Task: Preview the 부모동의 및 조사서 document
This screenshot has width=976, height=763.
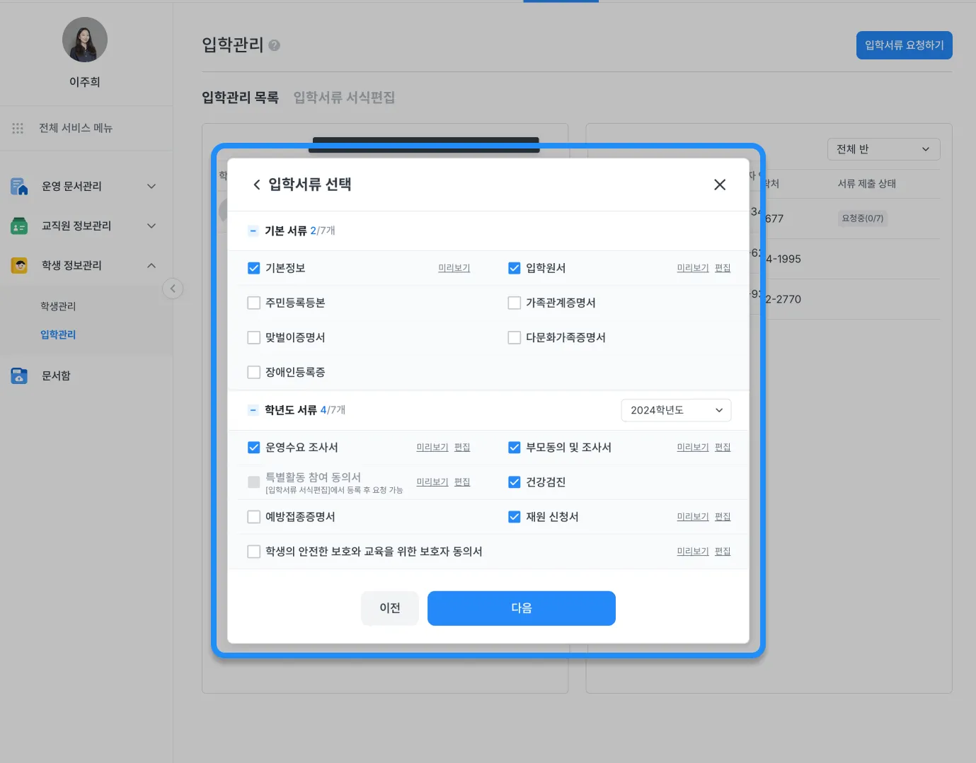Action: 692,448
